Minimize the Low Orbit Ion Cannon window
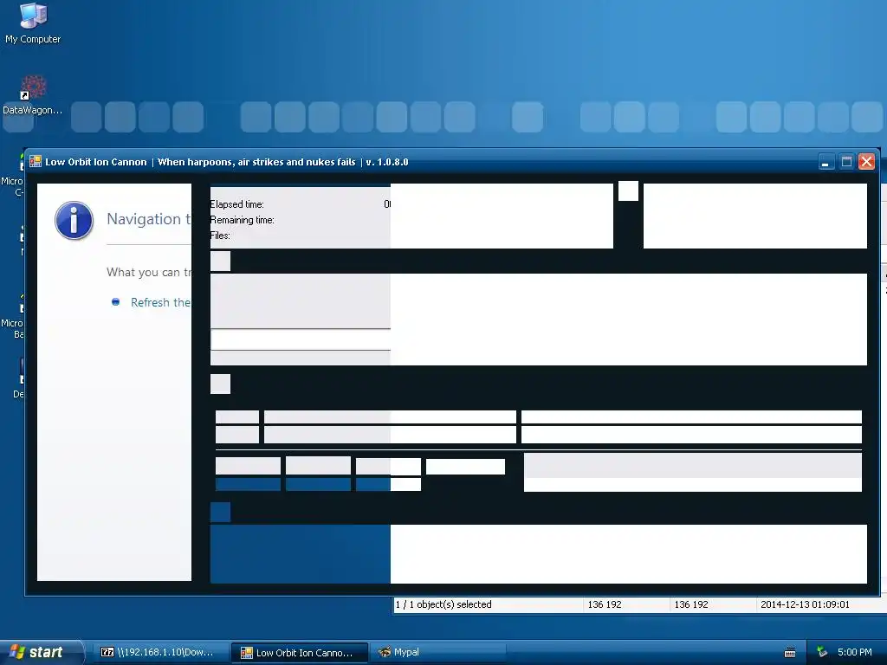The width and height of the screenshot is (887, 665). click(x=825, y=162)
